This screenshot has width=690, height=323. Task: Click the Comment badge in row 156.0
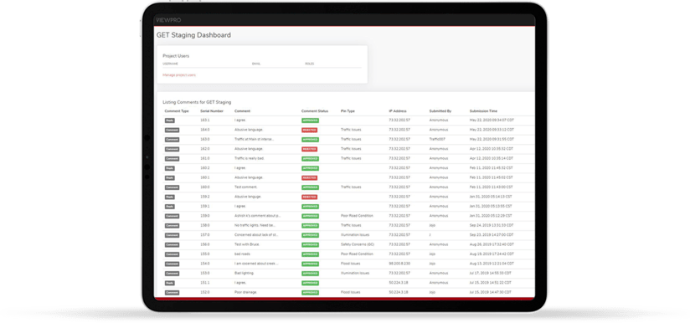[172, 244]
